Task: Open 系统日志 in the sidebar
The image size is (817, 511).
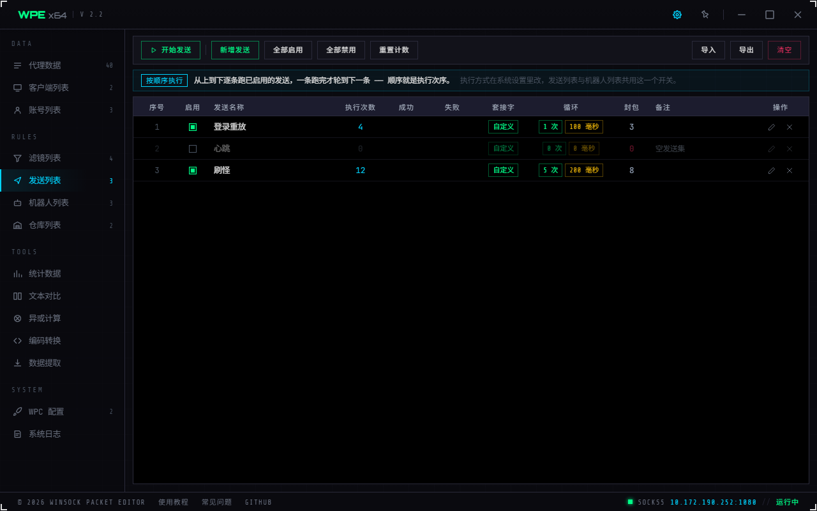Action: click(63, 434)
